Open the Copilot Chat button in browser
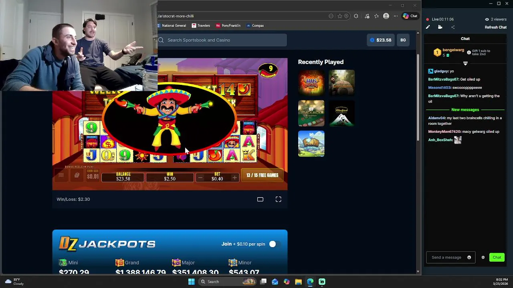 [x=410, y=16]
